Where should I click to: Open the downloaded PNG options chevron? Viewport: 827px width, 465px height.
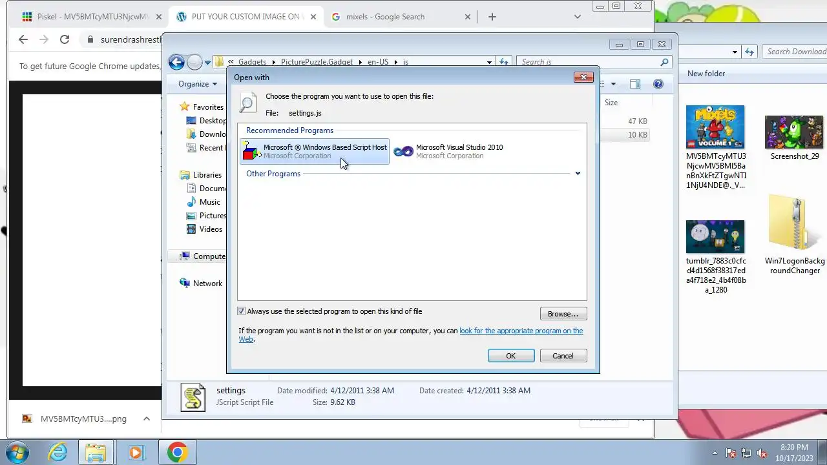click(x=147, y=418)
